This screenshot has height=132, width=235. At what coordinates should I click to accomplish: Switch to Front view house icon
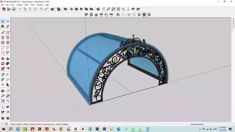point(96,15)
